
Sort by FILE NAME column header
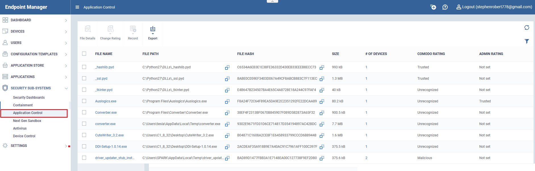(x=104, y=54)
